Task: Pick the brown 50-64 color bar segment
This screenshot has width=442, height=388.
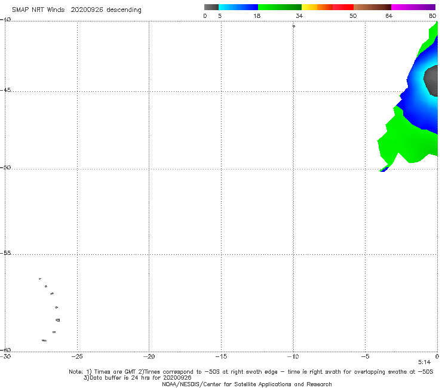Action: click(x=372, y=7)
